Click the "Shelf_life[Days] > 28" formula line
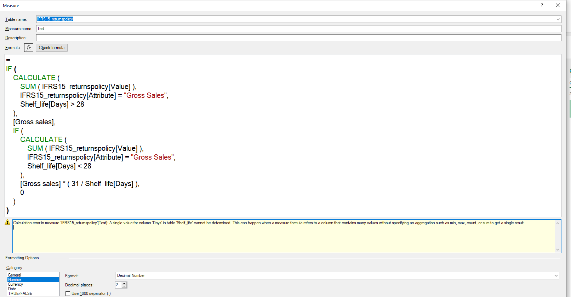Viewport: 571px width, 297px height. click(52, 104)
